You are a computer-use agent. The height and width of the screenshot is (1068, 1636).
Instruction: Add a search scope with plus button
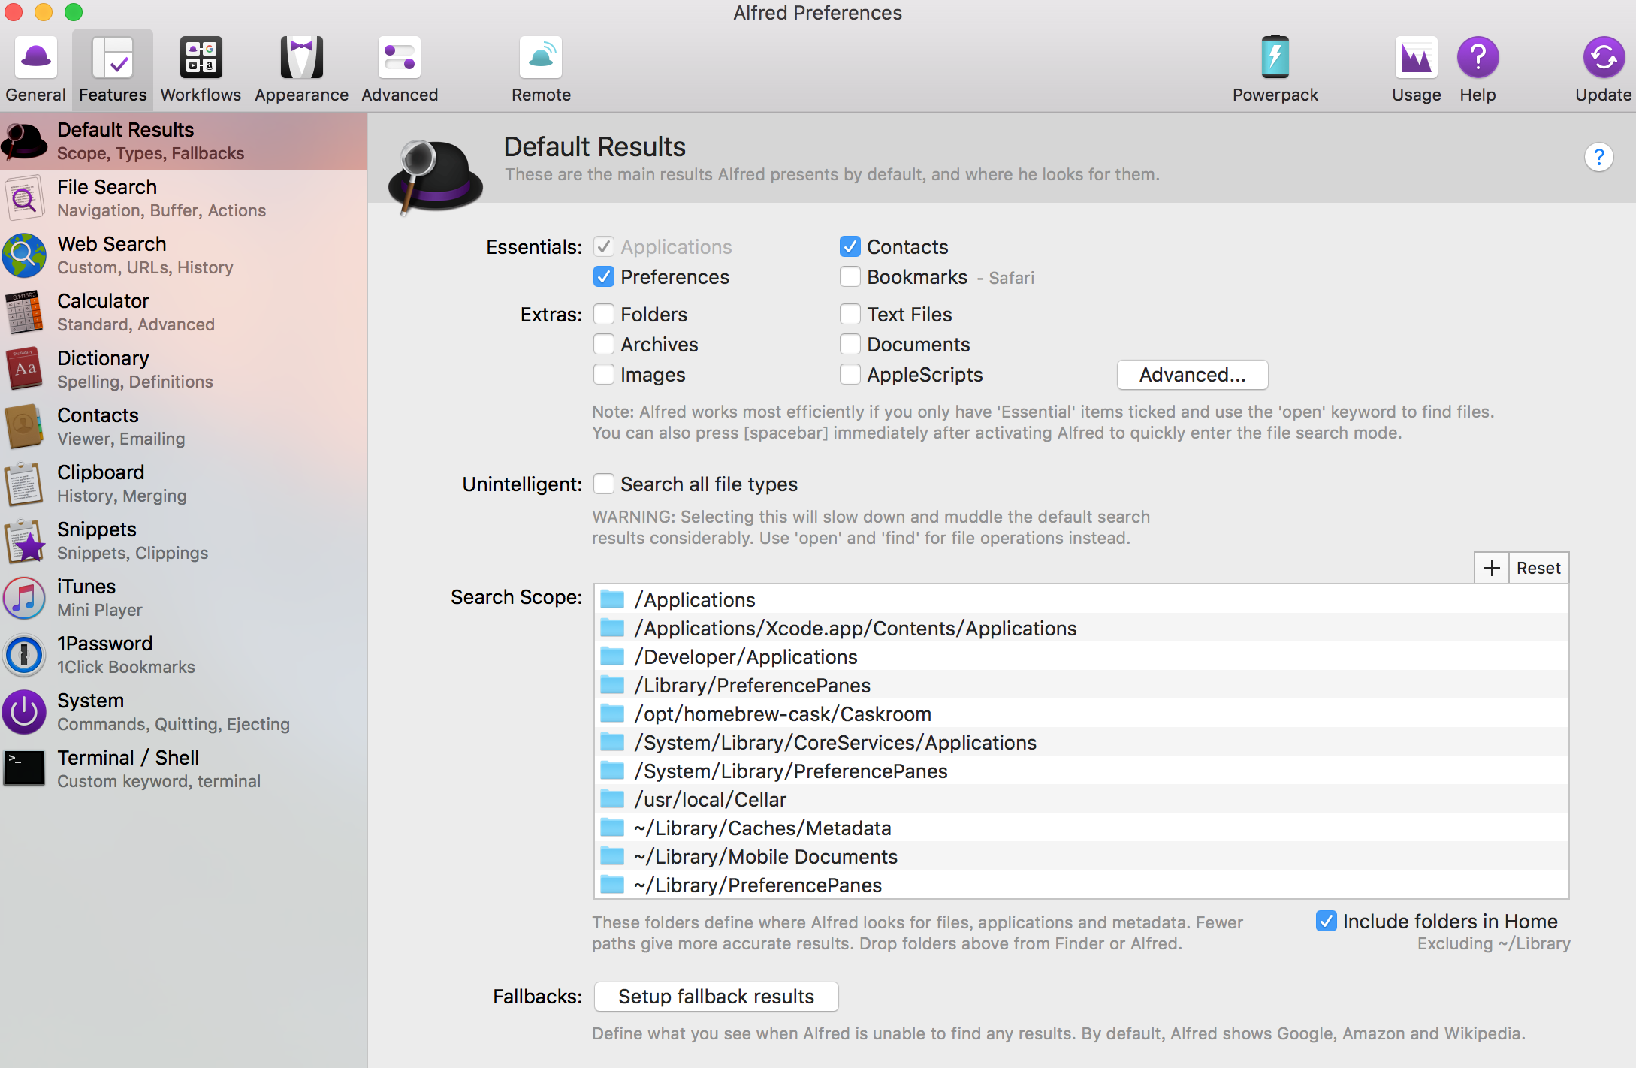[1492, 568]
